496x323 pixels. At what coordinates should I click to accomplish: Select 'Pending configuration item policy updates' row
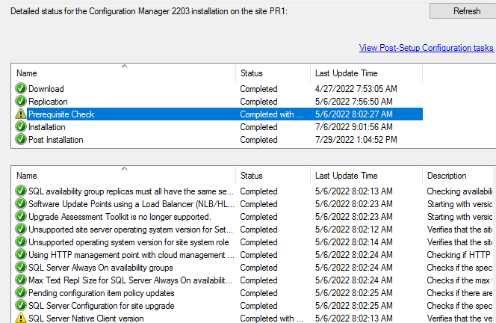[x=255, y=292]
